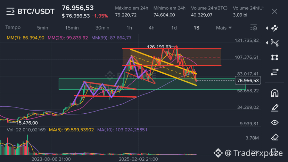Click the current price tag 76.956,53 on axis
This screenshot has width=288, height=162.
pyautogui.click(x=248, y=81)
